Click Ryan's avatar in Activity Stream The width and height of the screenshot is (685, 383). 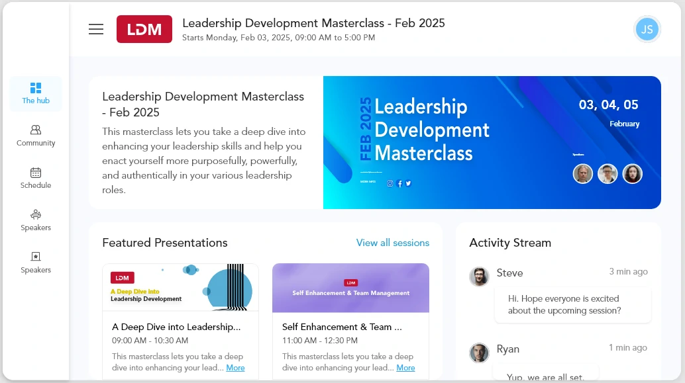tap(479, 353)
